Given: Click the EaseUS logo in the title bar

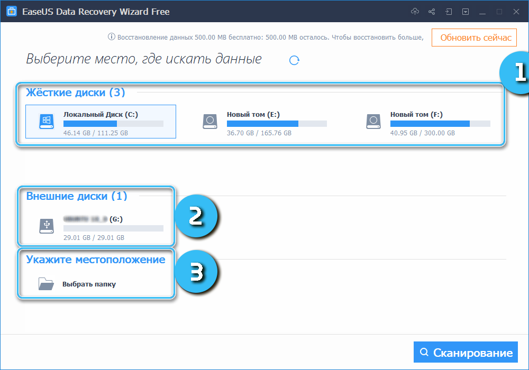Looking at the screenshot, I should point(11,11).
